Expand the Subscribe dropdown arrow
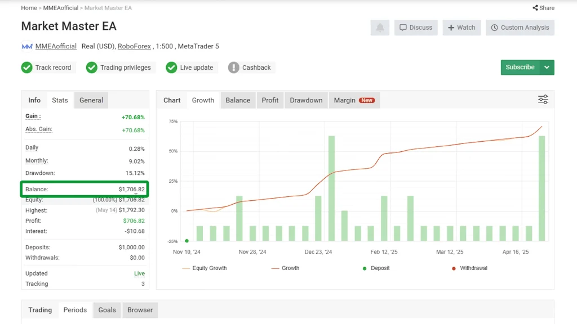 (547, 67)
